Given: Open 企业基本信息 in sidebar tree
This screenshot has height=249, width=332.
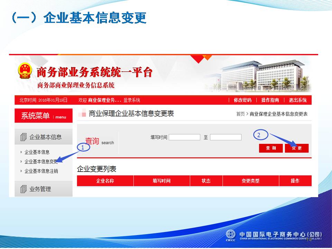Looking at the screenshot, I should [x=37, y=152].
